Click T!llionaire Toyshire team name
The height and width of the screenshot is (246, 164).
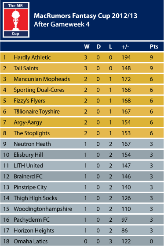36,112
